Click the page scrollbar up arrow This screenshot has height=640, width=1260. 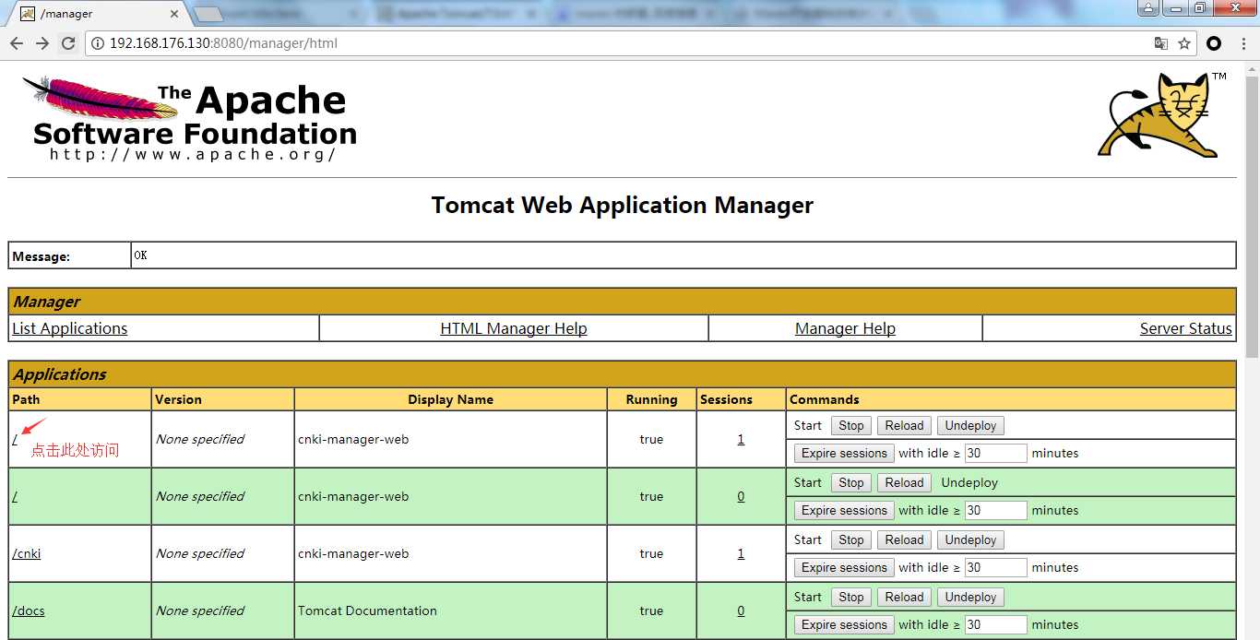(1252, 67)
